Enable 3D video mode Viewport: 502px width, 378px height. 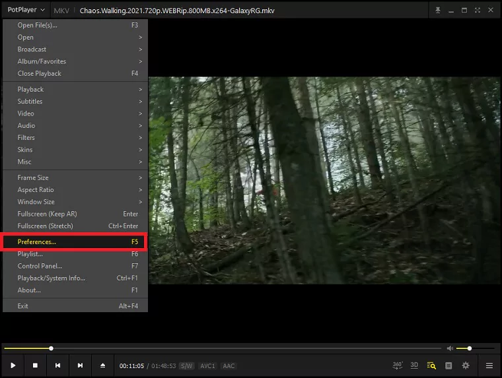tap(414, 365)
